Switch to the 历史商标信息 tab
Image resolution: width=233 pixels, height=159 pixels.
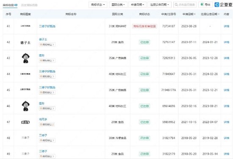point(29,5)
